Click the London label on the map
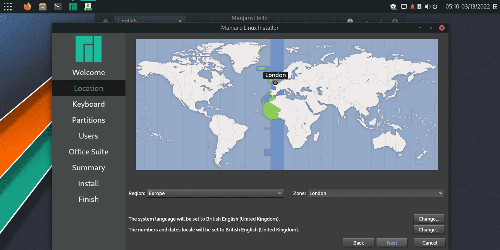The height and width of the screenshot is (250, 500). tap(275, 75)
